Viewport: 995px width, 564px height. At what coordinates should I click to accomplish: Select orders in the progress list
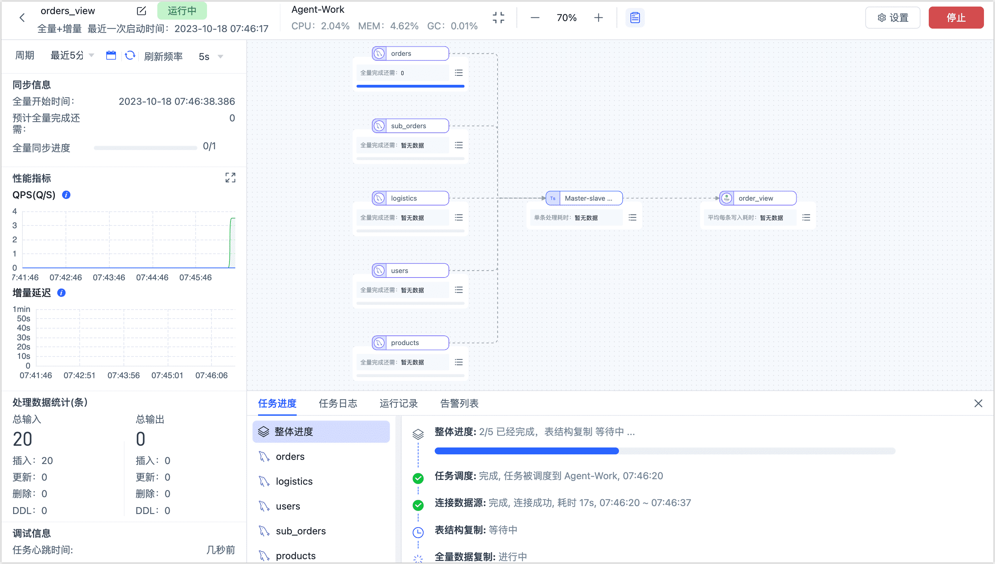click(x=321, y=456)
